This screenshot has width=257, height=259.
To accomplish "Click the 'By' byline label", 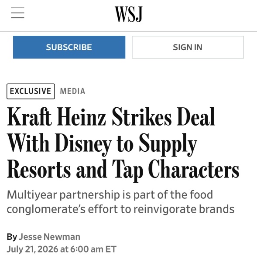I will pyautogui.click(x=12, y=237).
